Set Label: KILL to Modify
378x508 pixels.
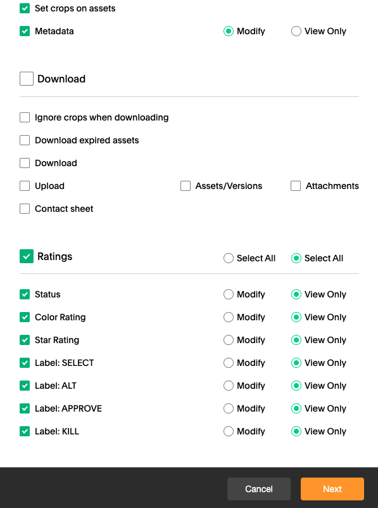[229, 431]
